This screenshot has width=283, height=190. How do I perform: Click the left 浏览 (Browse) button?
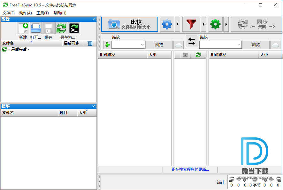pyautogui.click(x=159, y=45)
